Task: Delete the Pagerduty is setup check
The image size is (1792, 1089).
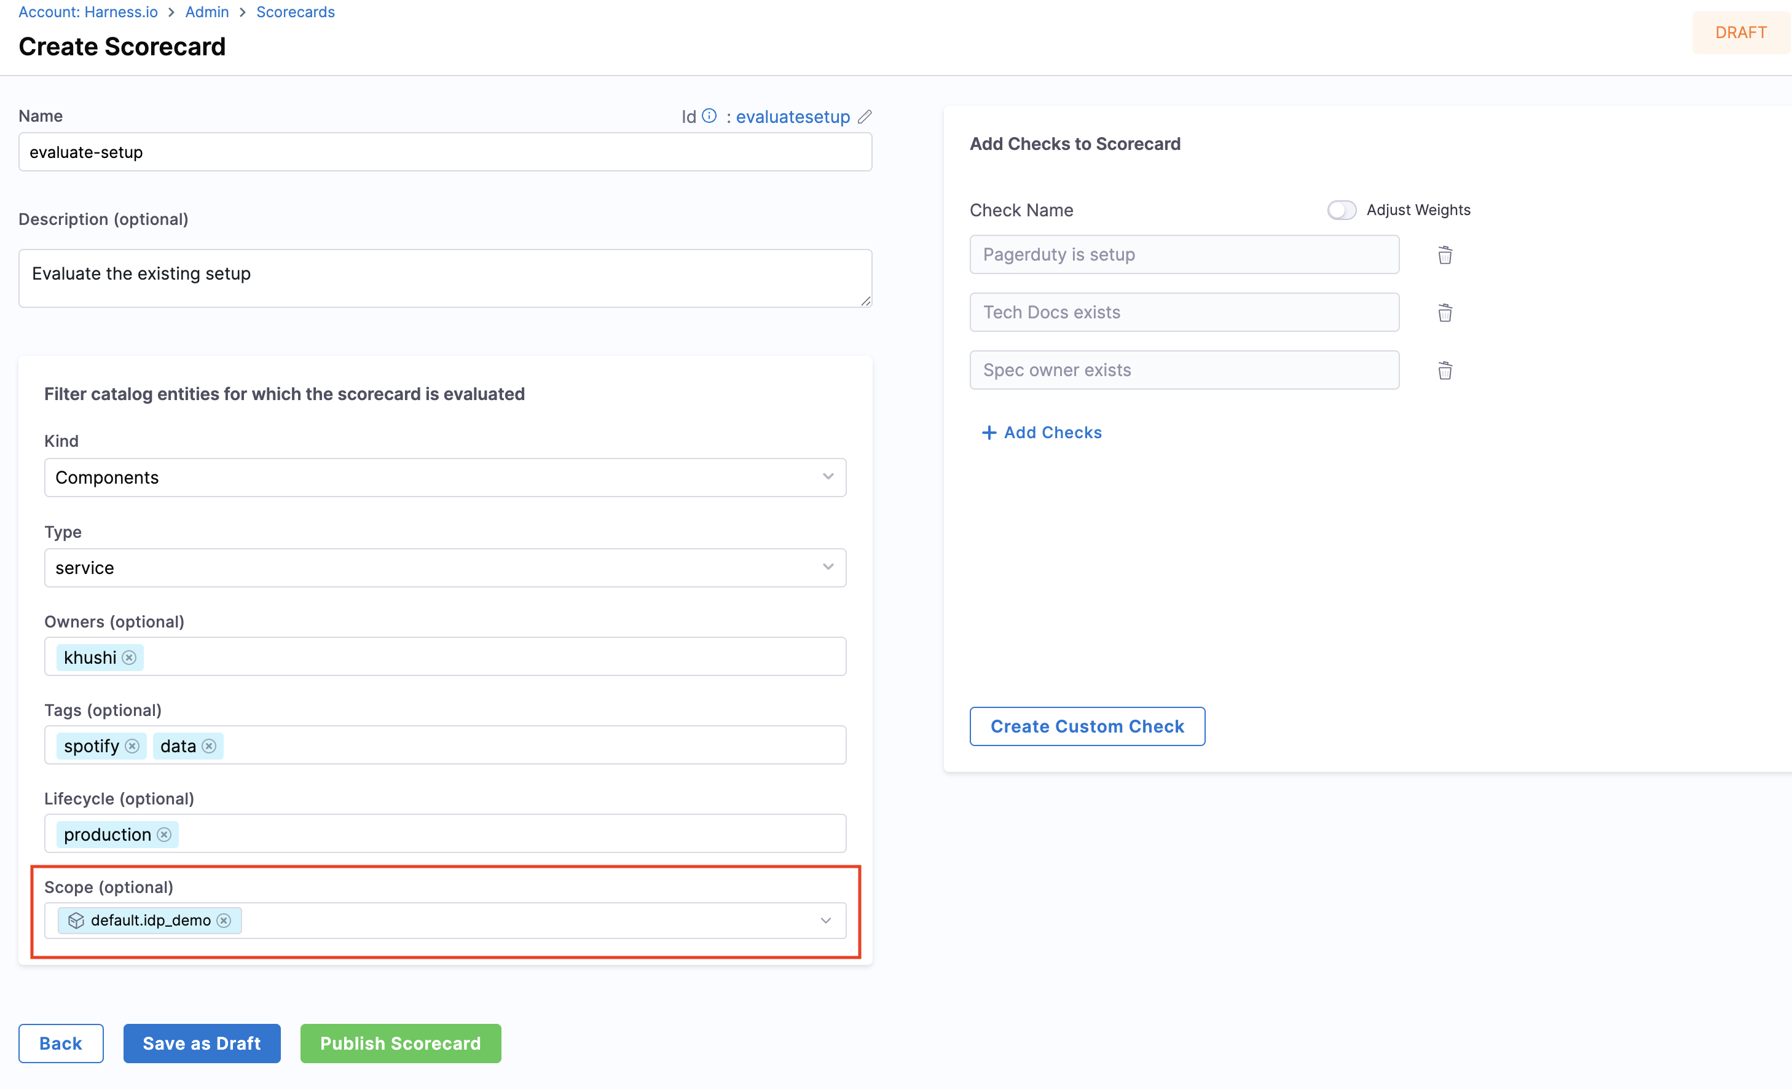Action: pos(1444,255)
